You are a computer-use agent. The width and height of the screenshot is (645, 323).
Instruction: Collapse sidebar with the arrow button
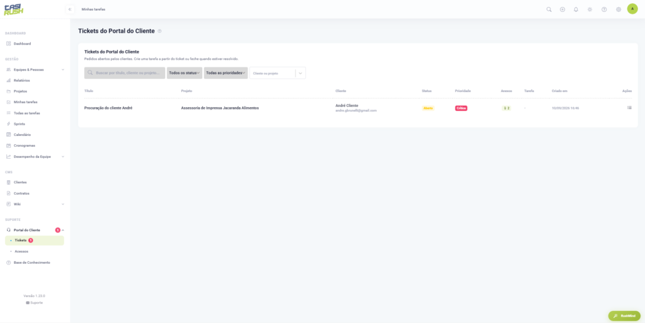pos(70,9)
